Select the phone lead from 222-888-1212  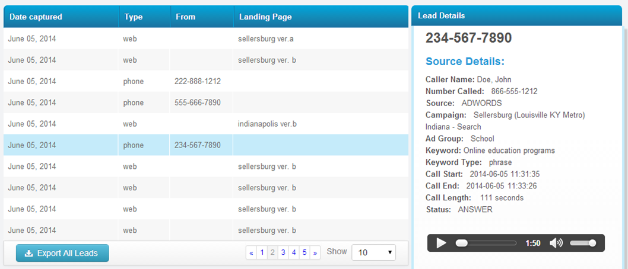(206, 81)
